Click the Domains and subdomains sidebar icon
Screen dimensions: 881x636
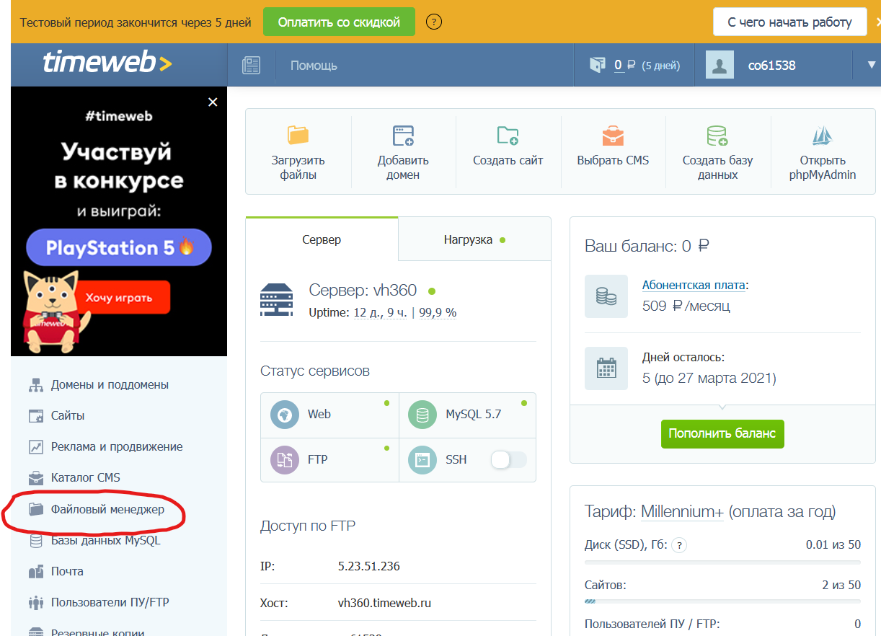[36, 385]
